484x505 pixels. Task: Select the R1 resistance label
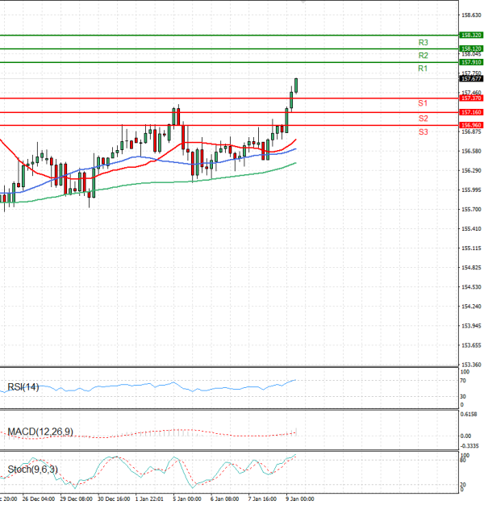click(423, 69)
